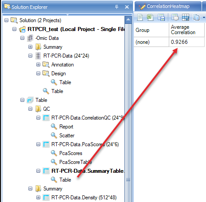Collapse the RT-PCR-Data (24*24) node
This screenshot has width=206, height=202.
coord(30,56)
